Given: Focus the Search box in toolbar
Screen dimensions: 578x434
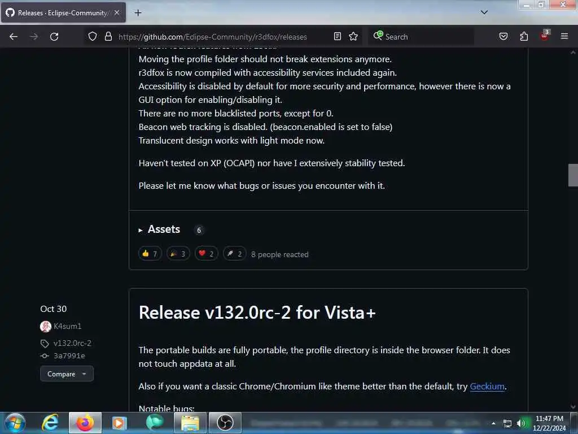Looking at the screenshot, I should pos(421,37).
